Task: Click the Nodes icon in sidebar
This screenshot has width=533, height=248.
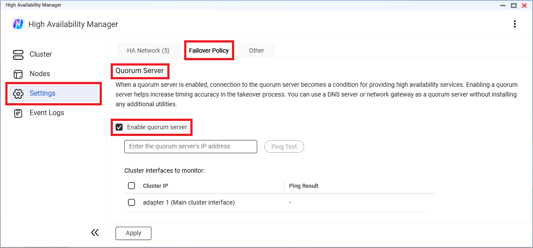Action: 18,74
